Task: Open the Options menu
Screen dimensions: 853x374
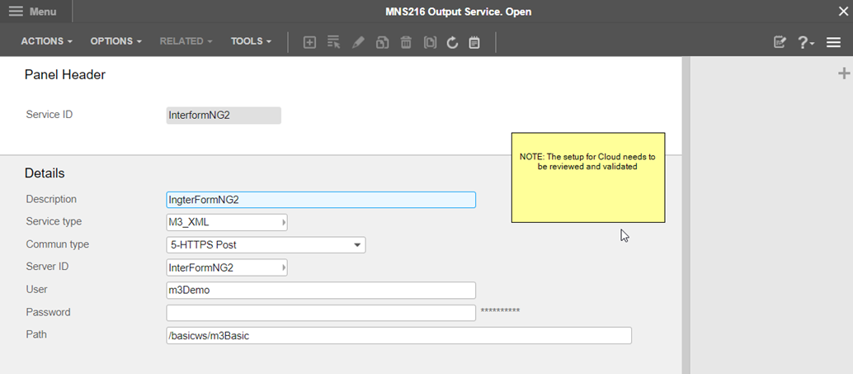Action: [x=115, y=41]
